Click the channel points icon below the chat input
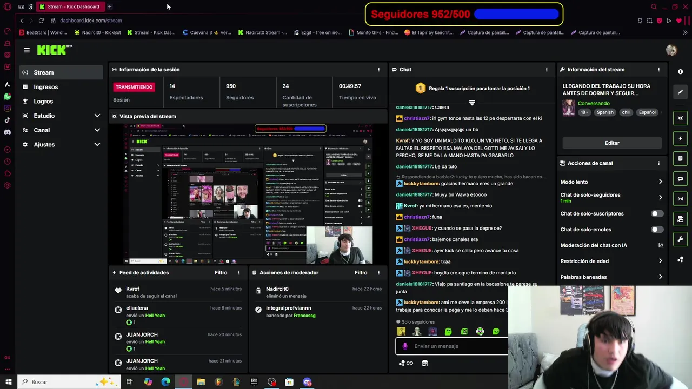692x389 pixels. [405, 363]
